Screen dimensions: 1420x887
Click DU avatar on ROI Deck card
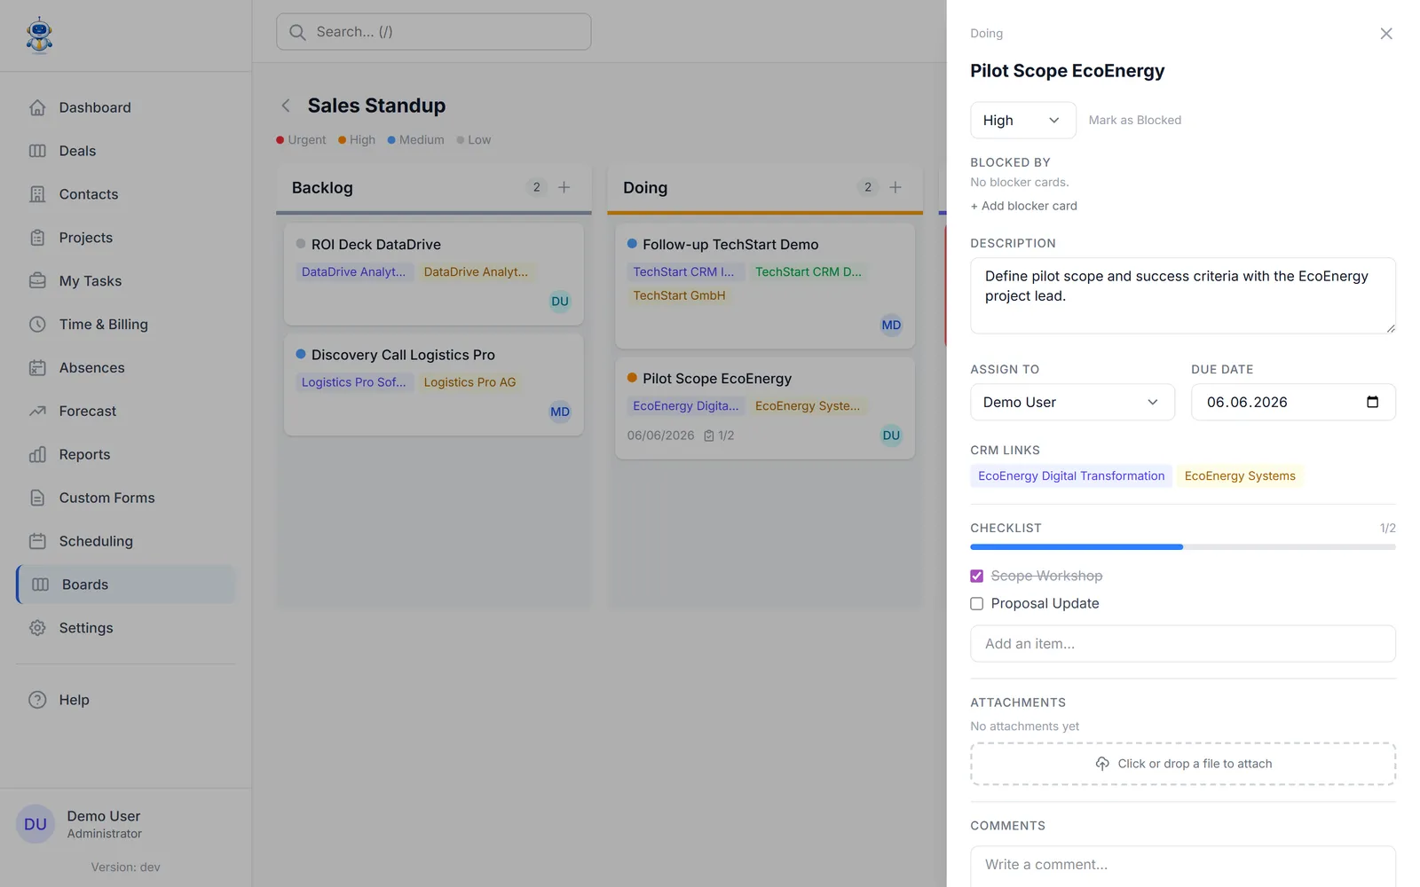pyautogui.click(x=560, y=302)
